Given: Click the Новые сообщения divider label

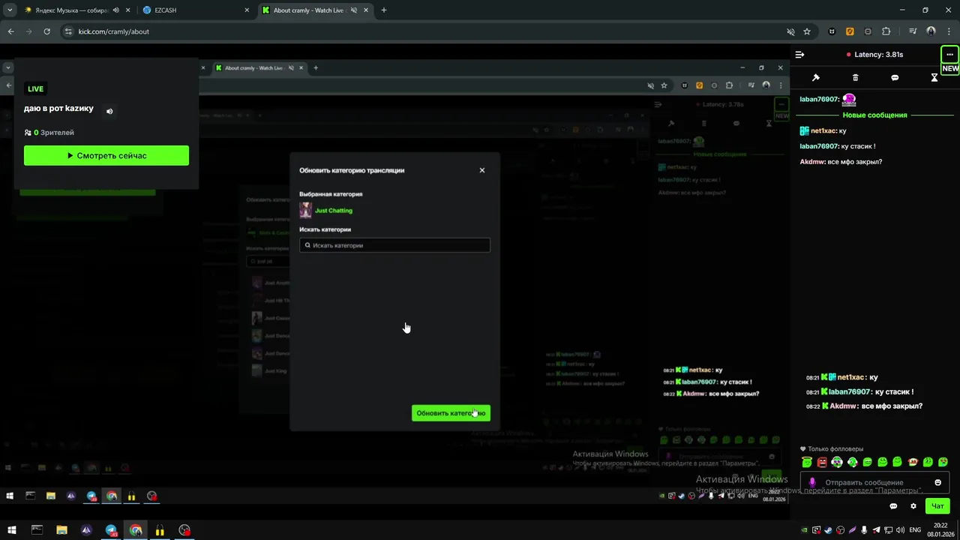Looking at the screenshot, I should point(874,115).
